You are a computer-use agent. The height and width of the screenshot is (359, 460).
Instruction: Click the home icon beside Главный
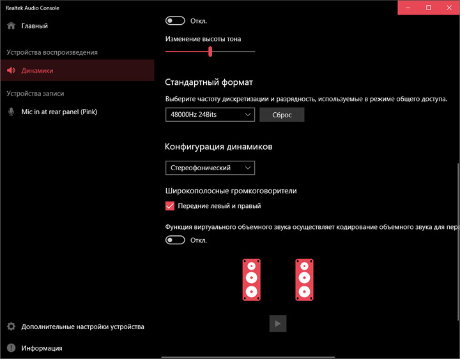[11, 26]
